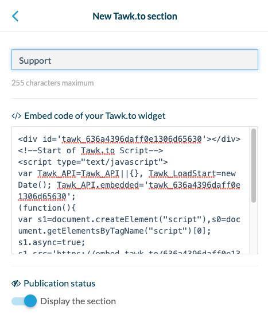Image resolution: width=268 pixels, height=314 pixels.
Task: Click the var Tawk_API code line
Action: tap(127, 173)
